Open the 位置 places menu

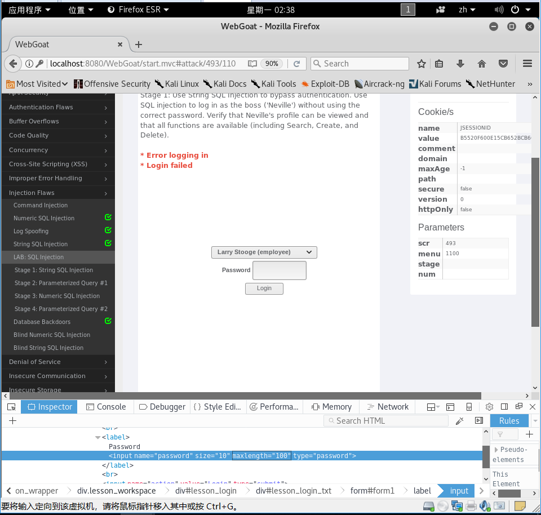81,10
